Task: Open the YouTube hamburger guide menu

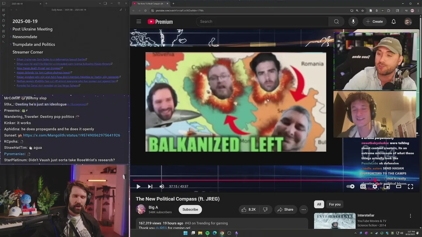Action: (139, 21)
